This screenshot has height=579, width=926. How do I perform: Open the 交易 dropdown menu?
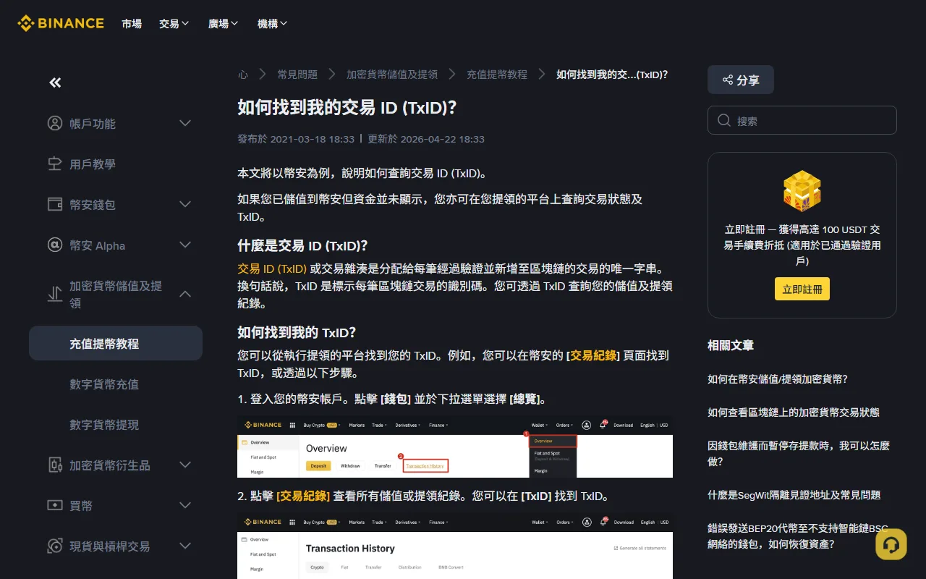click(174, 24)
